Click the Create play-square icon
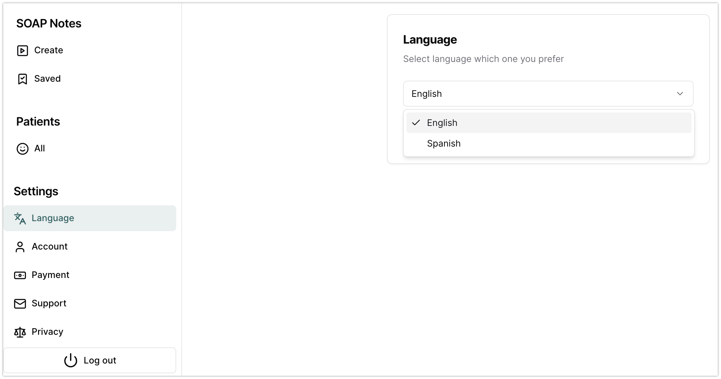This screenshot has width=721, height=379. click(22, 51)
